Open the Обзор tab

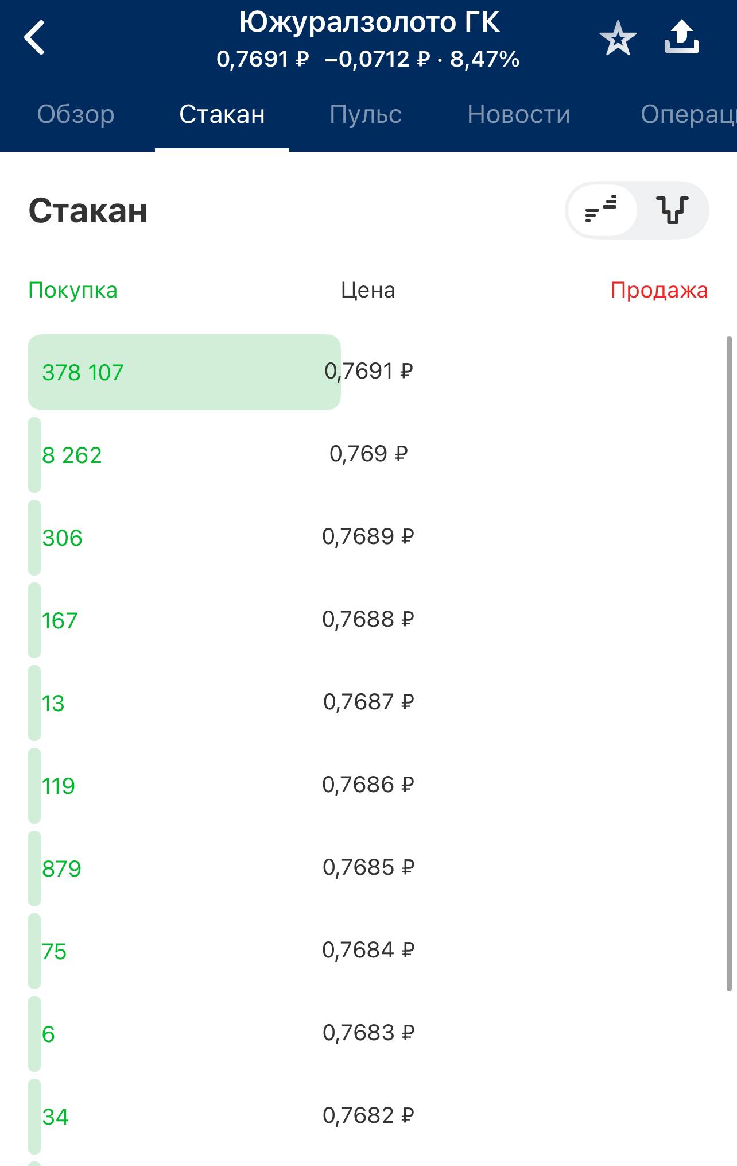pos(76,114)
